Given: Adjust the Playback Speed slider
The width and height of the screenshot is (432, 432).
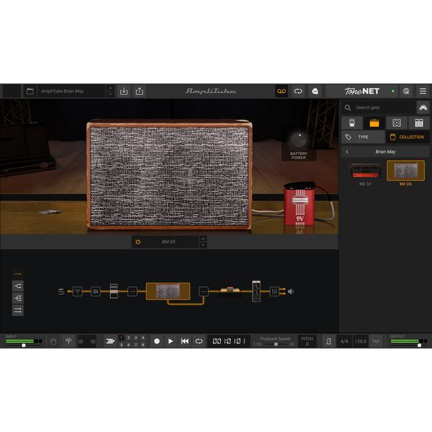Looking at the screenshot, I should [x=276, y=344].
